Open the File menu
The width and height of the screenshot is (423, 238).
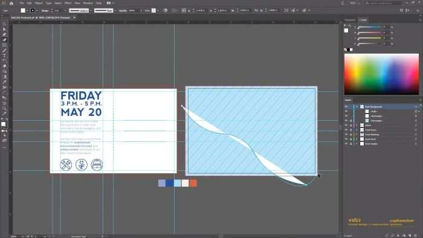(22, 3)
